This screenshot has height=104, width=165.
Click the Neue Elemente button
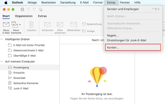click(16, 28)
